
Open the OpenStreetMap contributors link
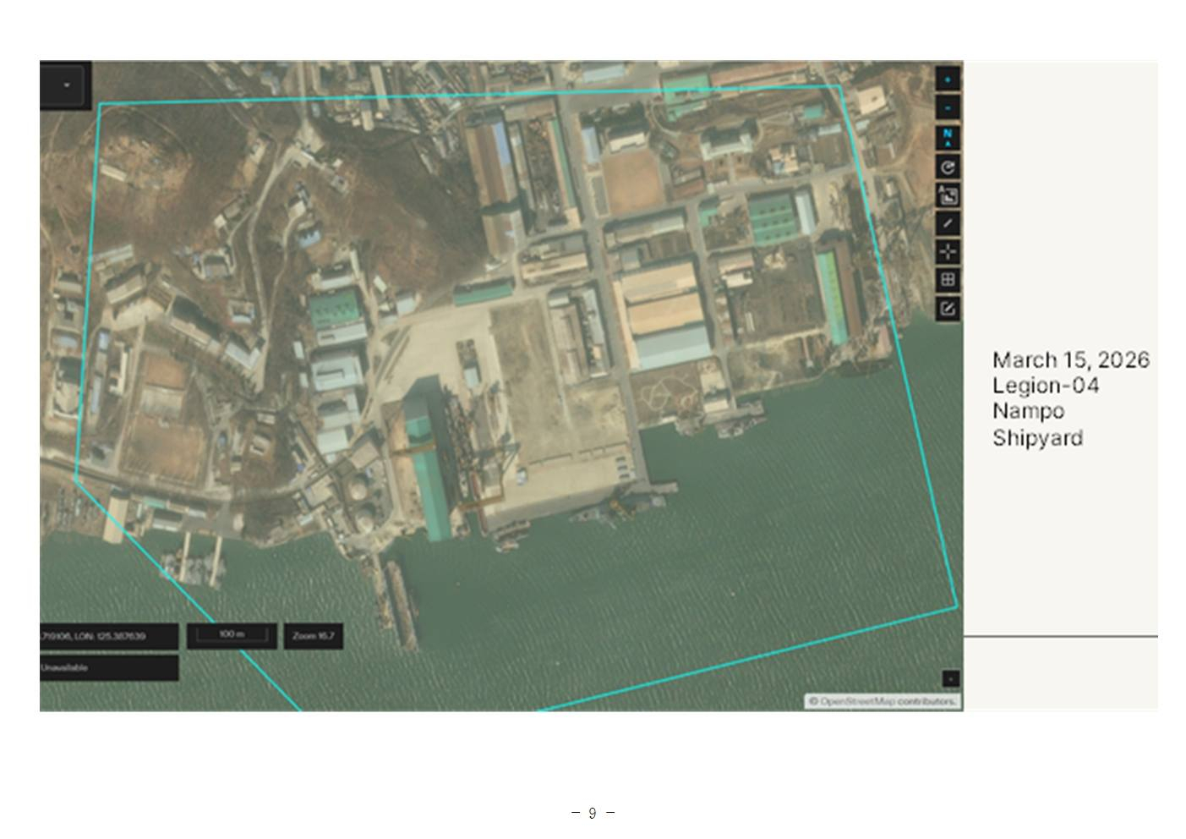tap(883, 701)
